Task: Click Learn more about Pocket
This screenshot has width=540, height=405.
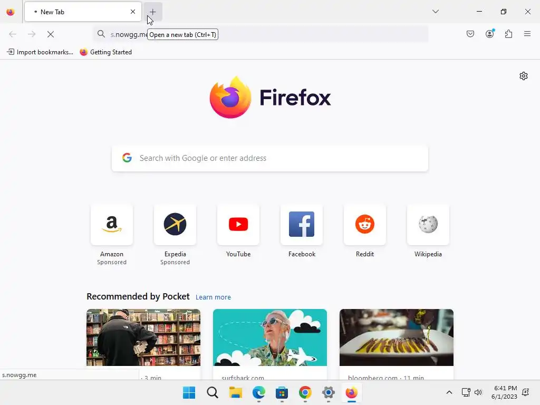Action: click(x=213, y=297)
